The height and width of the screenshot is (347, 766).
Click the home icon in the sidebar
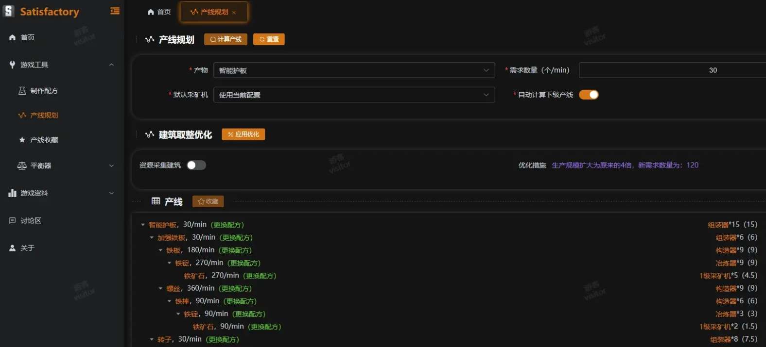click(x=12, y=37)
